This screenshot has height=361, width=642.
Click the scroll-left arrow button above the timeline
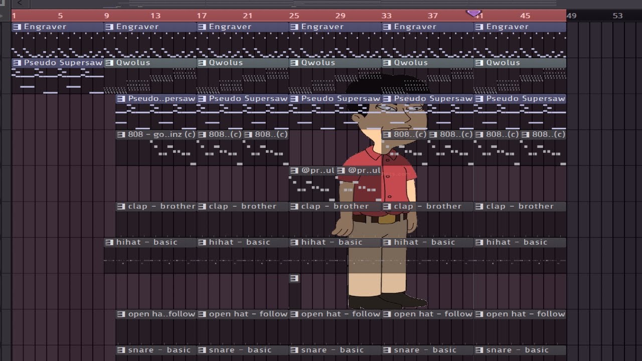(x=19, y=3)
